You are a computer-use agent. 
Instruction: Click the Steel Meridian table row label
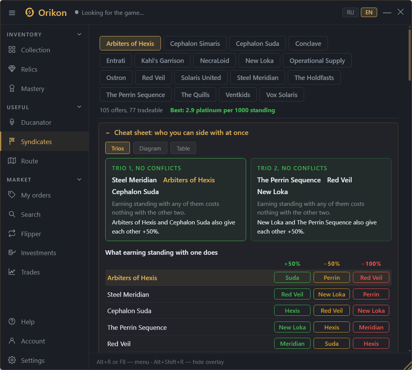point(128,295)
